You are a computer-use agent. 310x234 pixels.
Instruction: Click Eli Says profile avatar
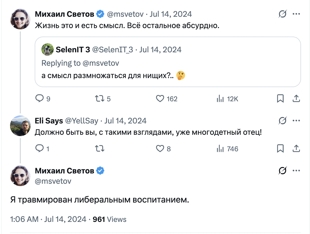[x=20, y=126]
